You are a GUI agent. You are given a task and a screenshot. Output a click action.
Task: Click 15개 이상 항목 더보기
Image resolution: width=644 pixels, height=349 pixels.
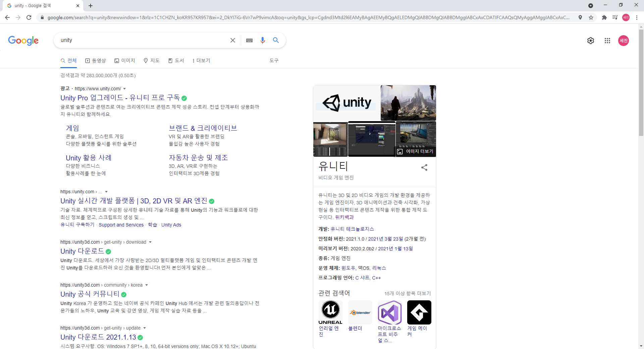coord(408,294)
